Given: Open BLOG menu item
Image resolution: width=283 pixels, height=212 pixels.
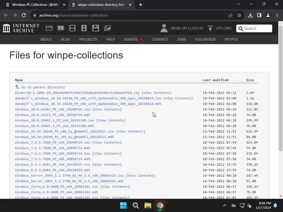Looking at the screenshot, I should [x=65, y=39].
